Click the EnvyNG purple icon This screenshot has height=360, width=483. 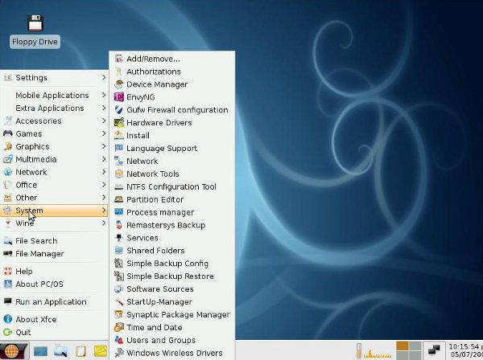[119, 97]
